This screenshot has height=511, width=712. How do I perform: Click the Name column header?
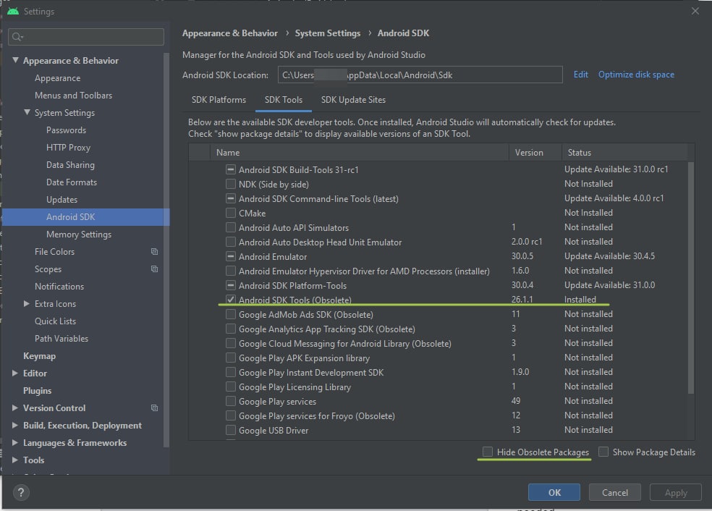click(359, 153)
